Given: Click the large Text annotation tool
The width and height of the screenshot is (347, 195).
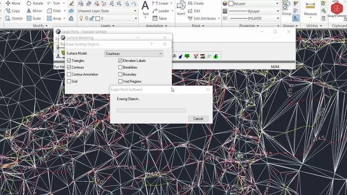Looking at the screenshot, I should coord(145,9).
